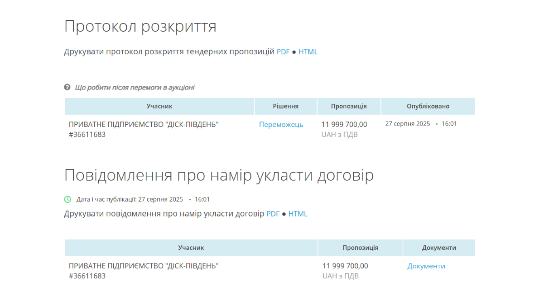The height and width of the screenshot is (305, 544).
Task: Open the 'Документи' link for ДІСК-ПІВДЕНЬ
Action: click(x=426, y=266)
